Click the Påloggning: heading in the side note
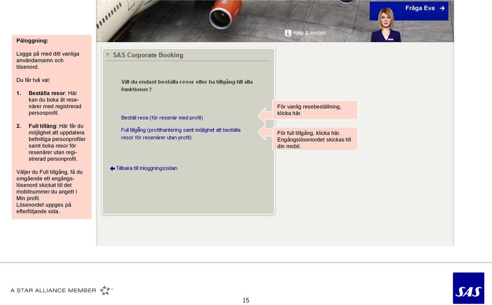This screenshot has height=305, width=492. (32, 40)
